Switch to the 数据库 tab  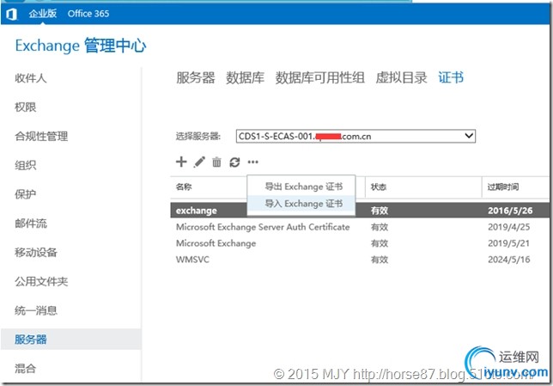[x=245, y=77]
